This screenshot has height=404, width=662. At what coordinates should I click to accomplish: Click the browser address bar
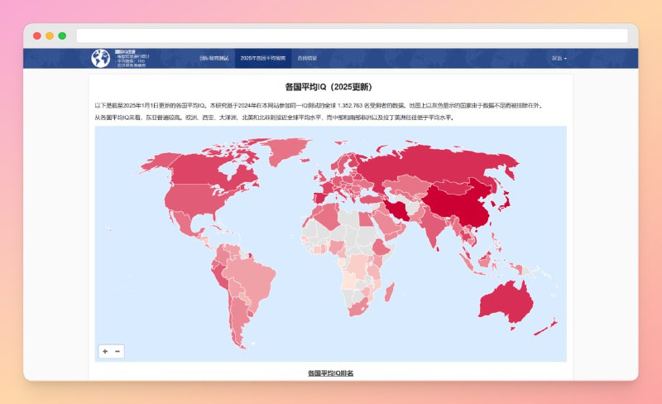[x=352, y=36]
